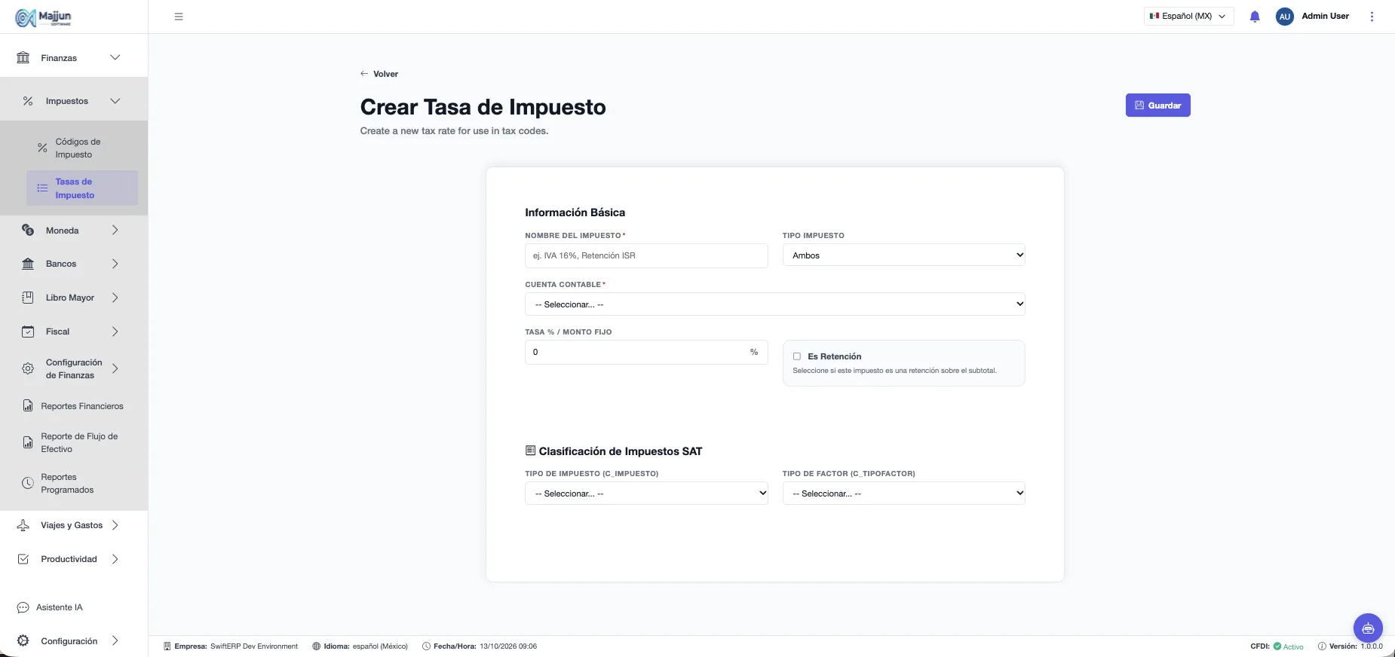Click the Viajes y Gastos airplane icon
This screenshot has height=657, width=1395.
coord(23,525)
